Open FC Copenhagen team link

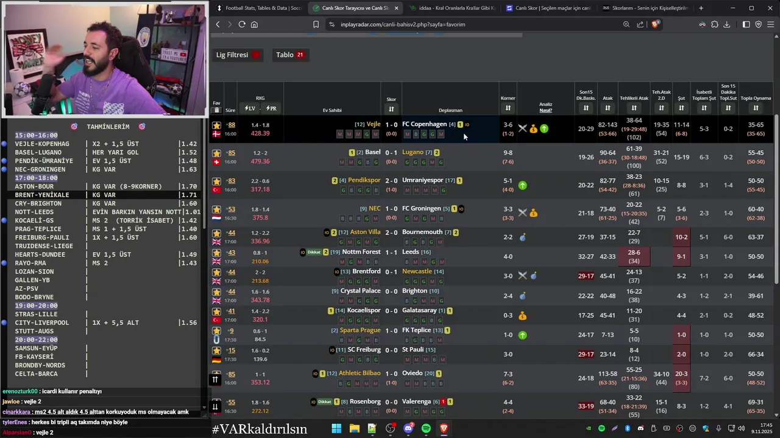(424, 124)
